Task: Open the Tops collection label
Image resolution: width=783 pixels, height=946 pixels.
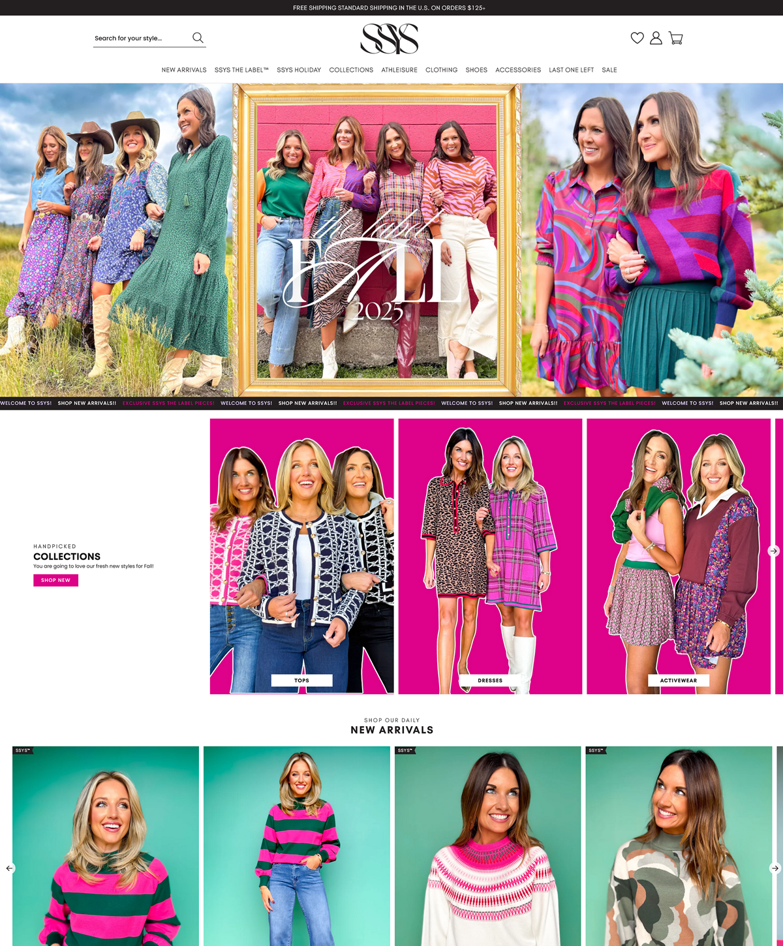Action: pos(301,680)
